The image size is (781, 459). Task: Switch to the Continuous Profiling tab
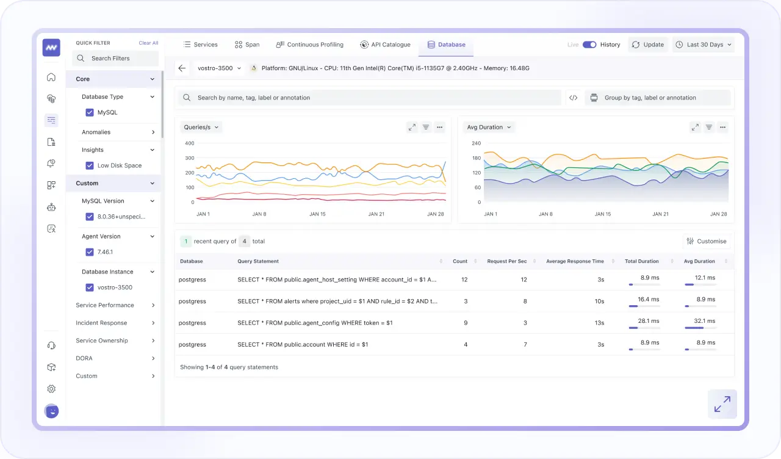(x=310, y=44)
